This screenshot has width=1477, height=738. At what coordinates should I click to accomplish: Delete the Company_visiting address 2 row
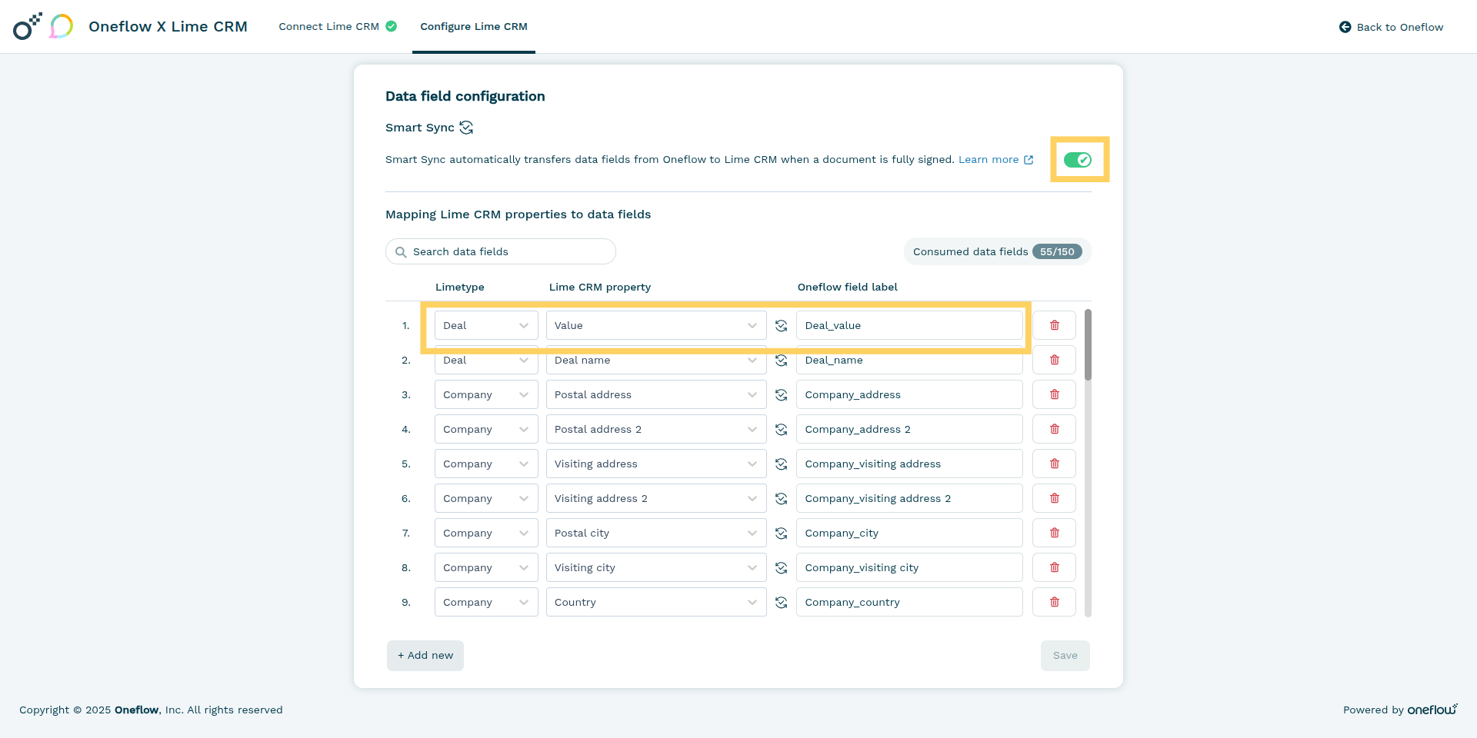point(1054,498)
